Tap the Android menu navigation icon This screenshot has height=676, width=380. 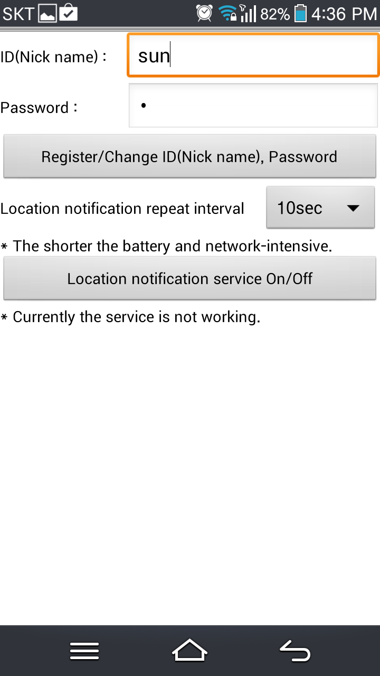coord(84,651)
